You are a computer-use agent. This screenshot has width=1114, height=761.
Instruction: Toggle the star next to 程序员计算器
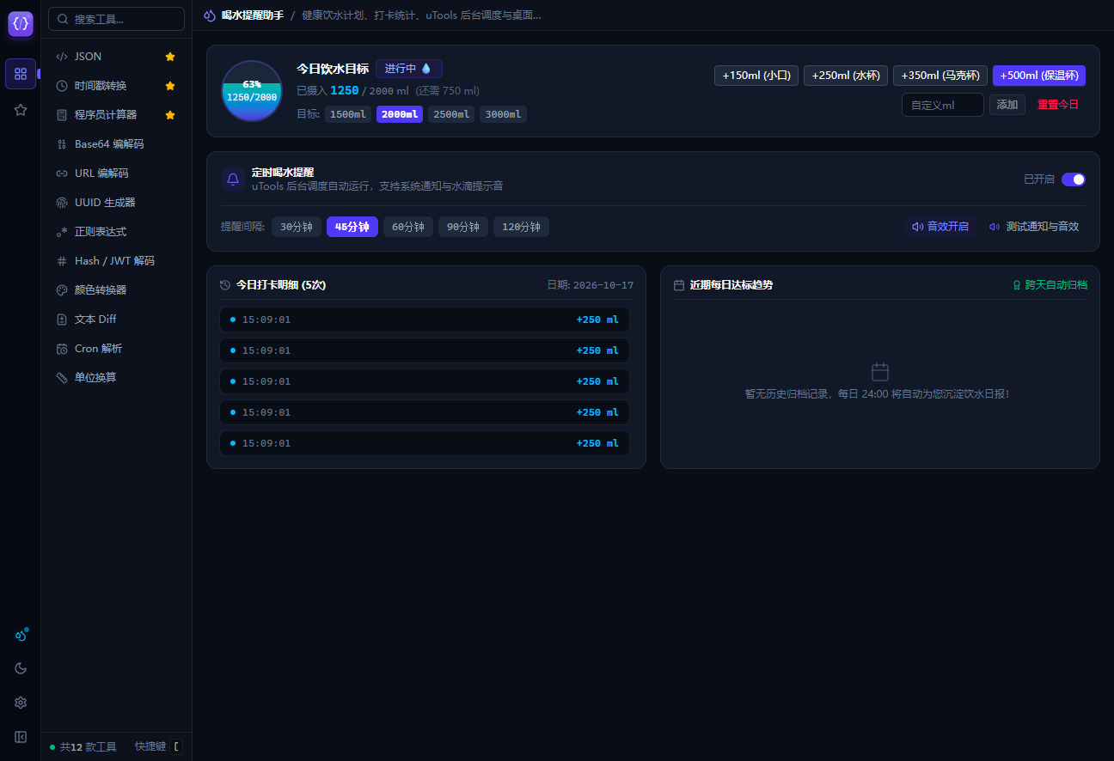point(170,115)
